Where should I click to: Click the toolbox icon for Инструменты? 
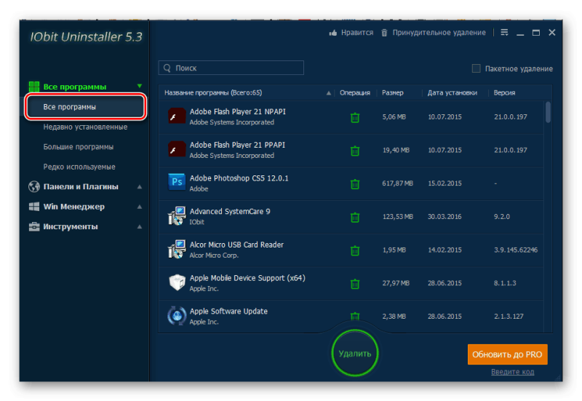33,226
